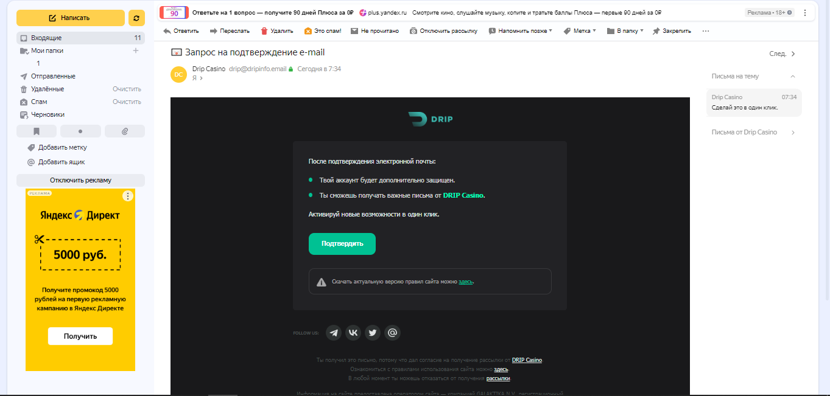The height and width of the screenshot is (396, 830).
Task: Collapse the Письма на тему section
Action: tap(792, 76)
